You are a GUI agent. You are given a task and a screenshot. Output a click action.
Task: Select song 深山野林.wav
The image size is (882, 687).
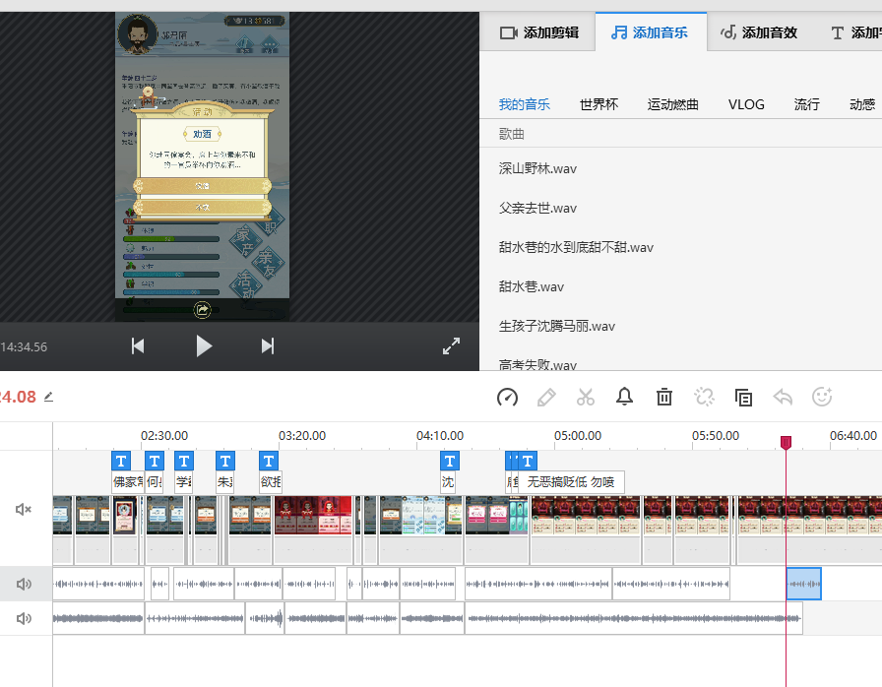click(x=537, y=168)
